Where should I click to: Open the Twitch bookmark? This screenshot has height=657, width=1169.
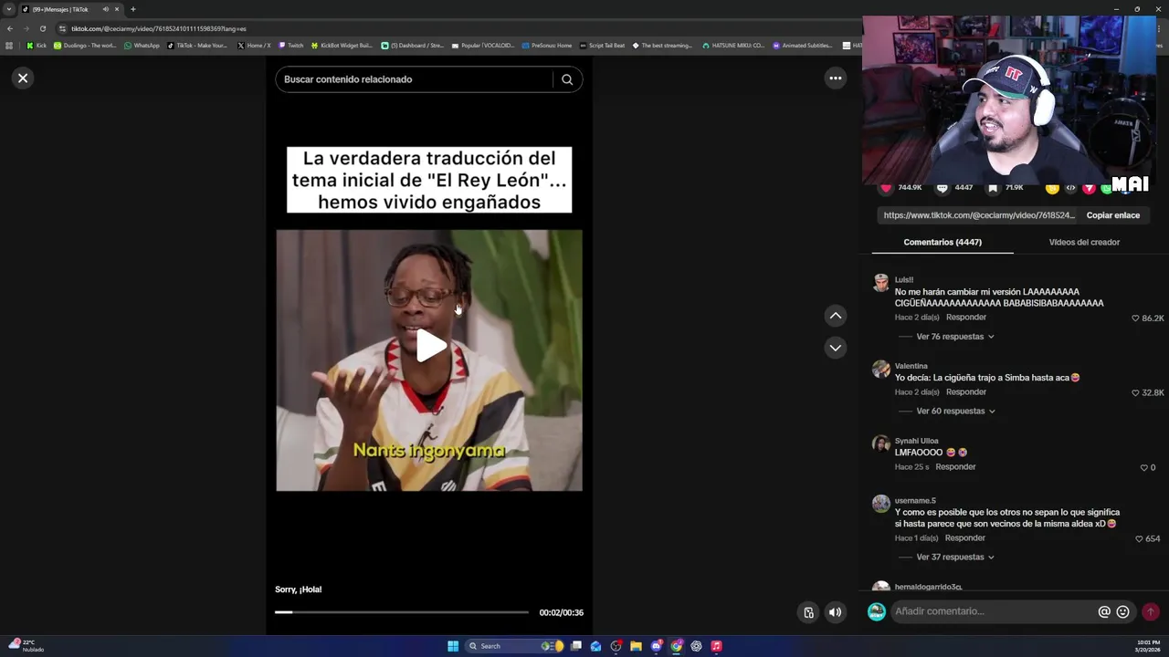[291, 46]
